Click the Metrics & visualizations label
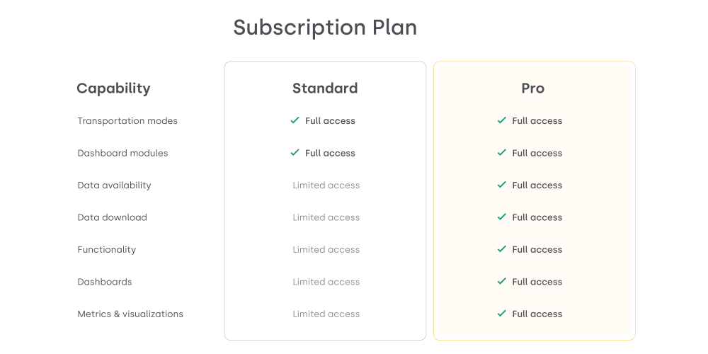 (x=130, y=314)
